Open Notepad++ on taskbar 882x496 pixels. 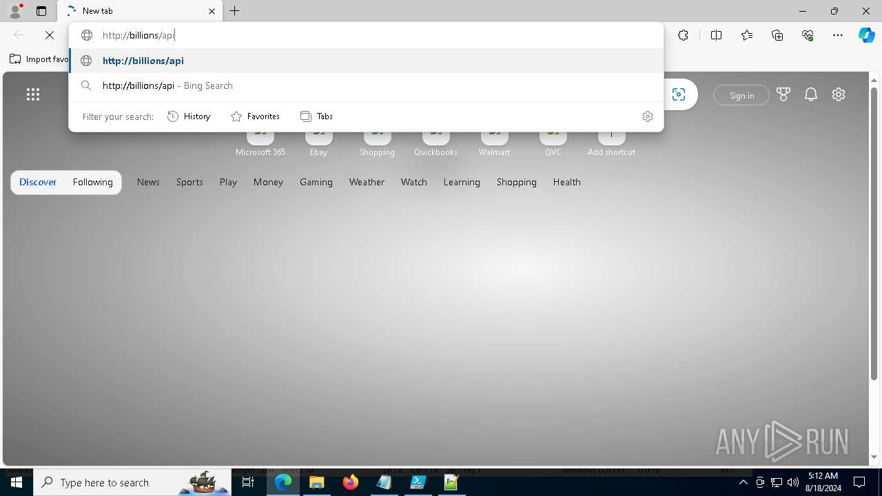451,482
